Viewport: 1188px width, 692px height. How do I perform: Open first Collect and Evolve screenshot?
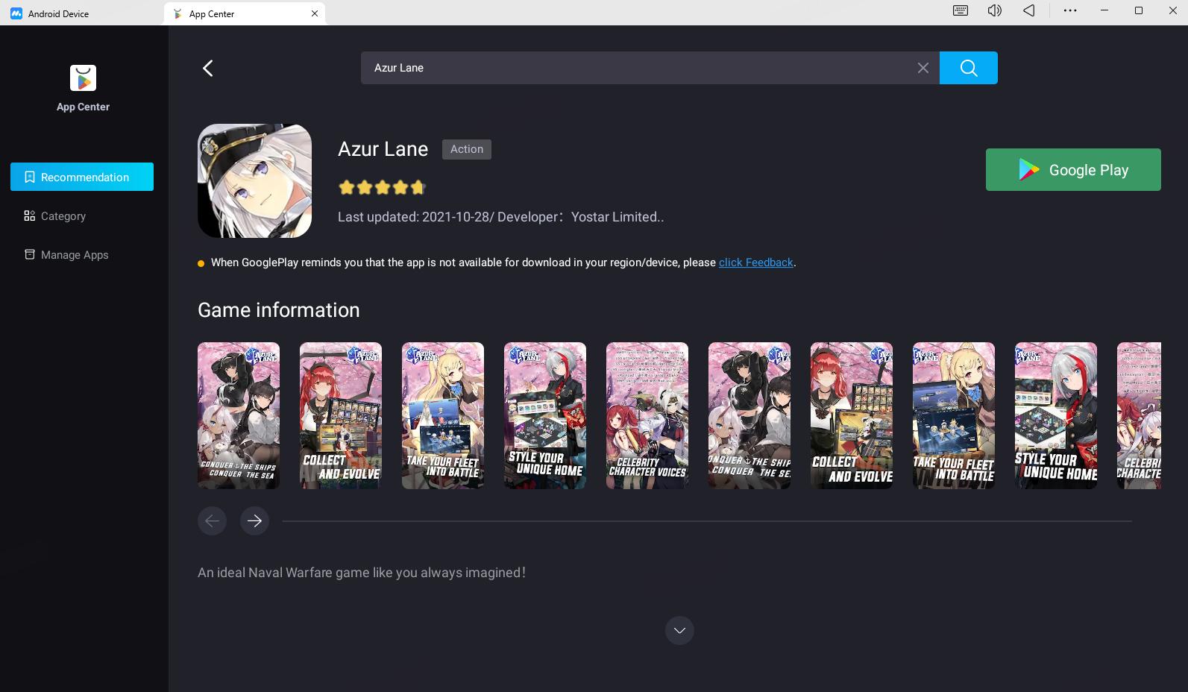tap(341, 415)
